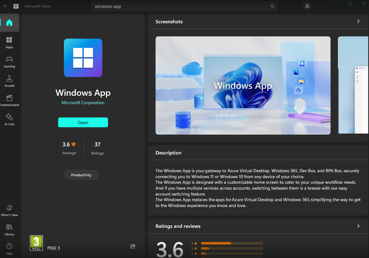Minimize the Microsoft Store window
369x258 pixels.
tap(336, 3)
